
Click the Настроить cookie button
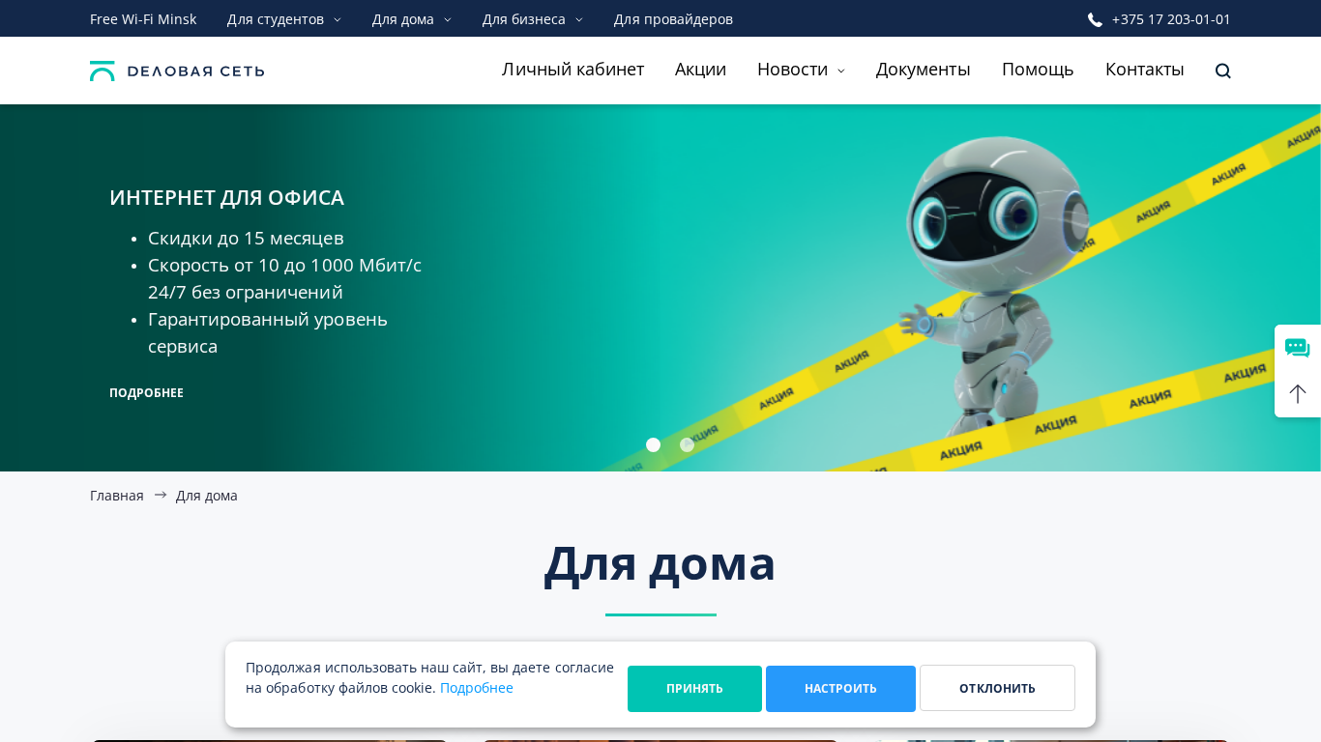840,689
